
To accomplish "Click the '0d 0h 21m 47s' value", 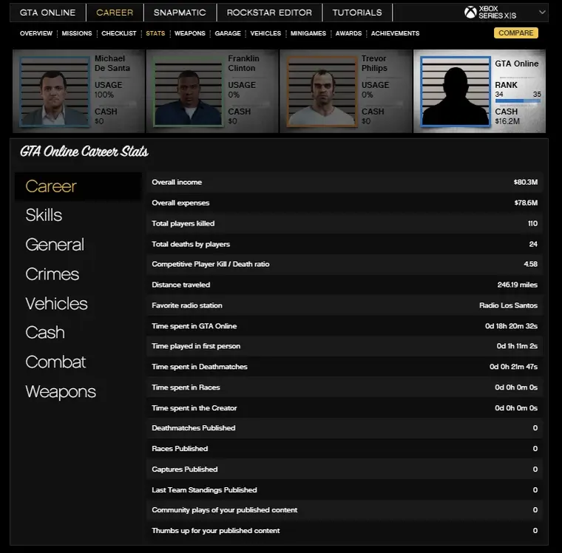I will pos(514,367).
